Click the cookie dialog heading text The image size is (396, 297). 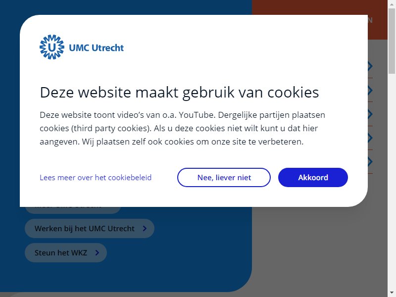pos(179,93)
